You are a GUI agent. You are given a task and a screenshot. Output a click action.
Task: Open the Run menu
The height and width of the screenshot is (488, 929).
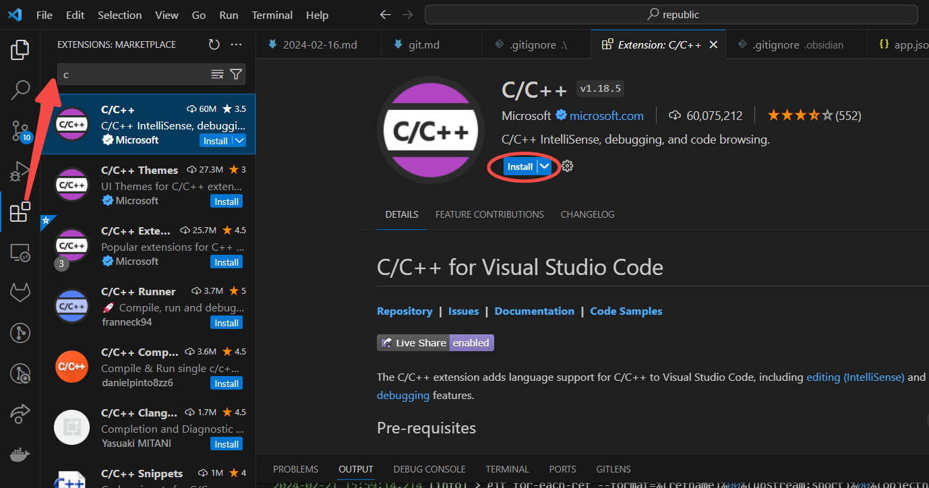pos(229,15)
